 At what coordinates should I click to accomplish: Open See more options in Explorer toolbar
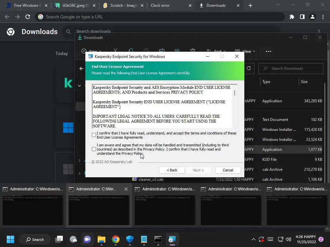point(268,51)
